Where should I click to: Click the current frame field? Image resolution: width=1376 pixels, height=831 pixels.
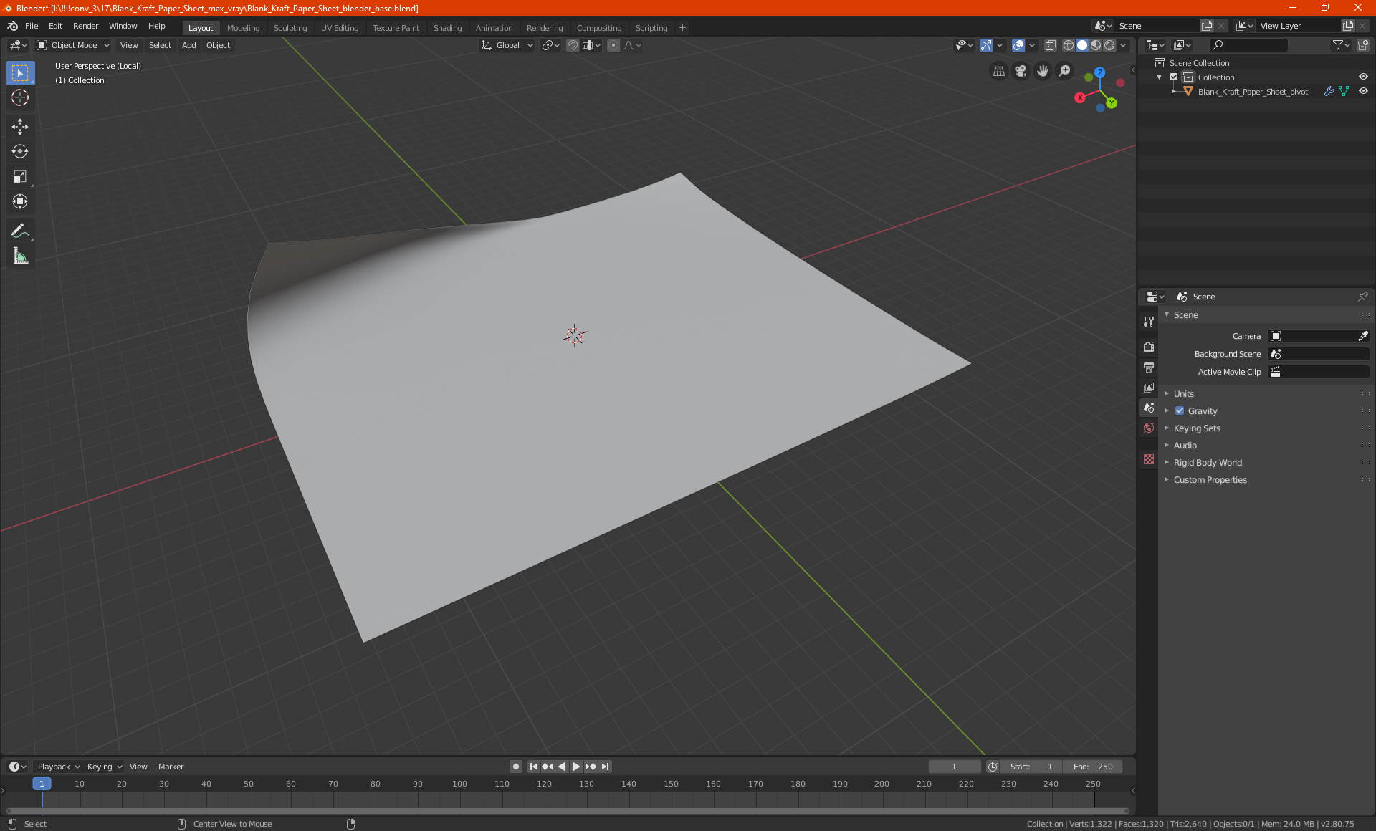point(954,767)
